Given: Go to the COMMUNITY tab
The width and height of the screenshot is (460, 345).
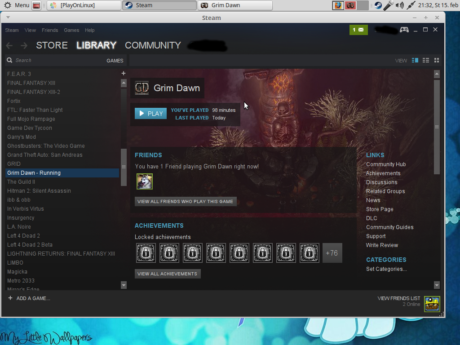Looking at the screenshot, I should pyautogui.click(x=153, y=45).
